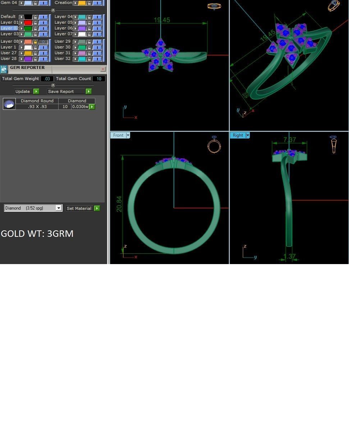349x432 pixels.
Task: Lock Layer 05 with its padlock
Action: tap(89, 23)
